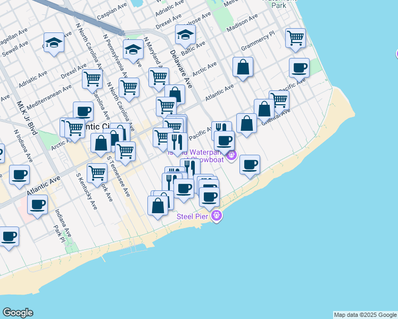Open the coffee marker above Indiana Ave label
Viewport: 398px width, 319px height.
pos(37,205)
